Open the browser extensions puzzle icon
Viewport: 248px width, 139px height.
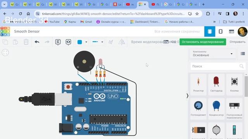coord(208,14)
